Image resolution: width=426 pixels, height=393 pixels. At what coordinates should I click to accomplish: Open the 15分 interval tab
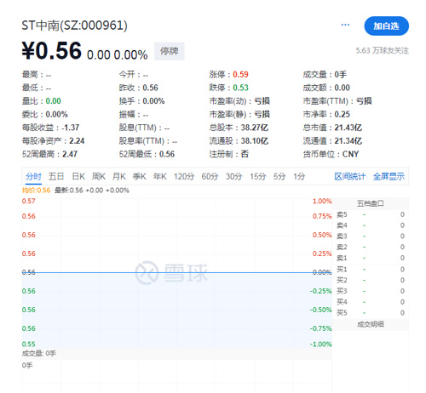point(258,177)
